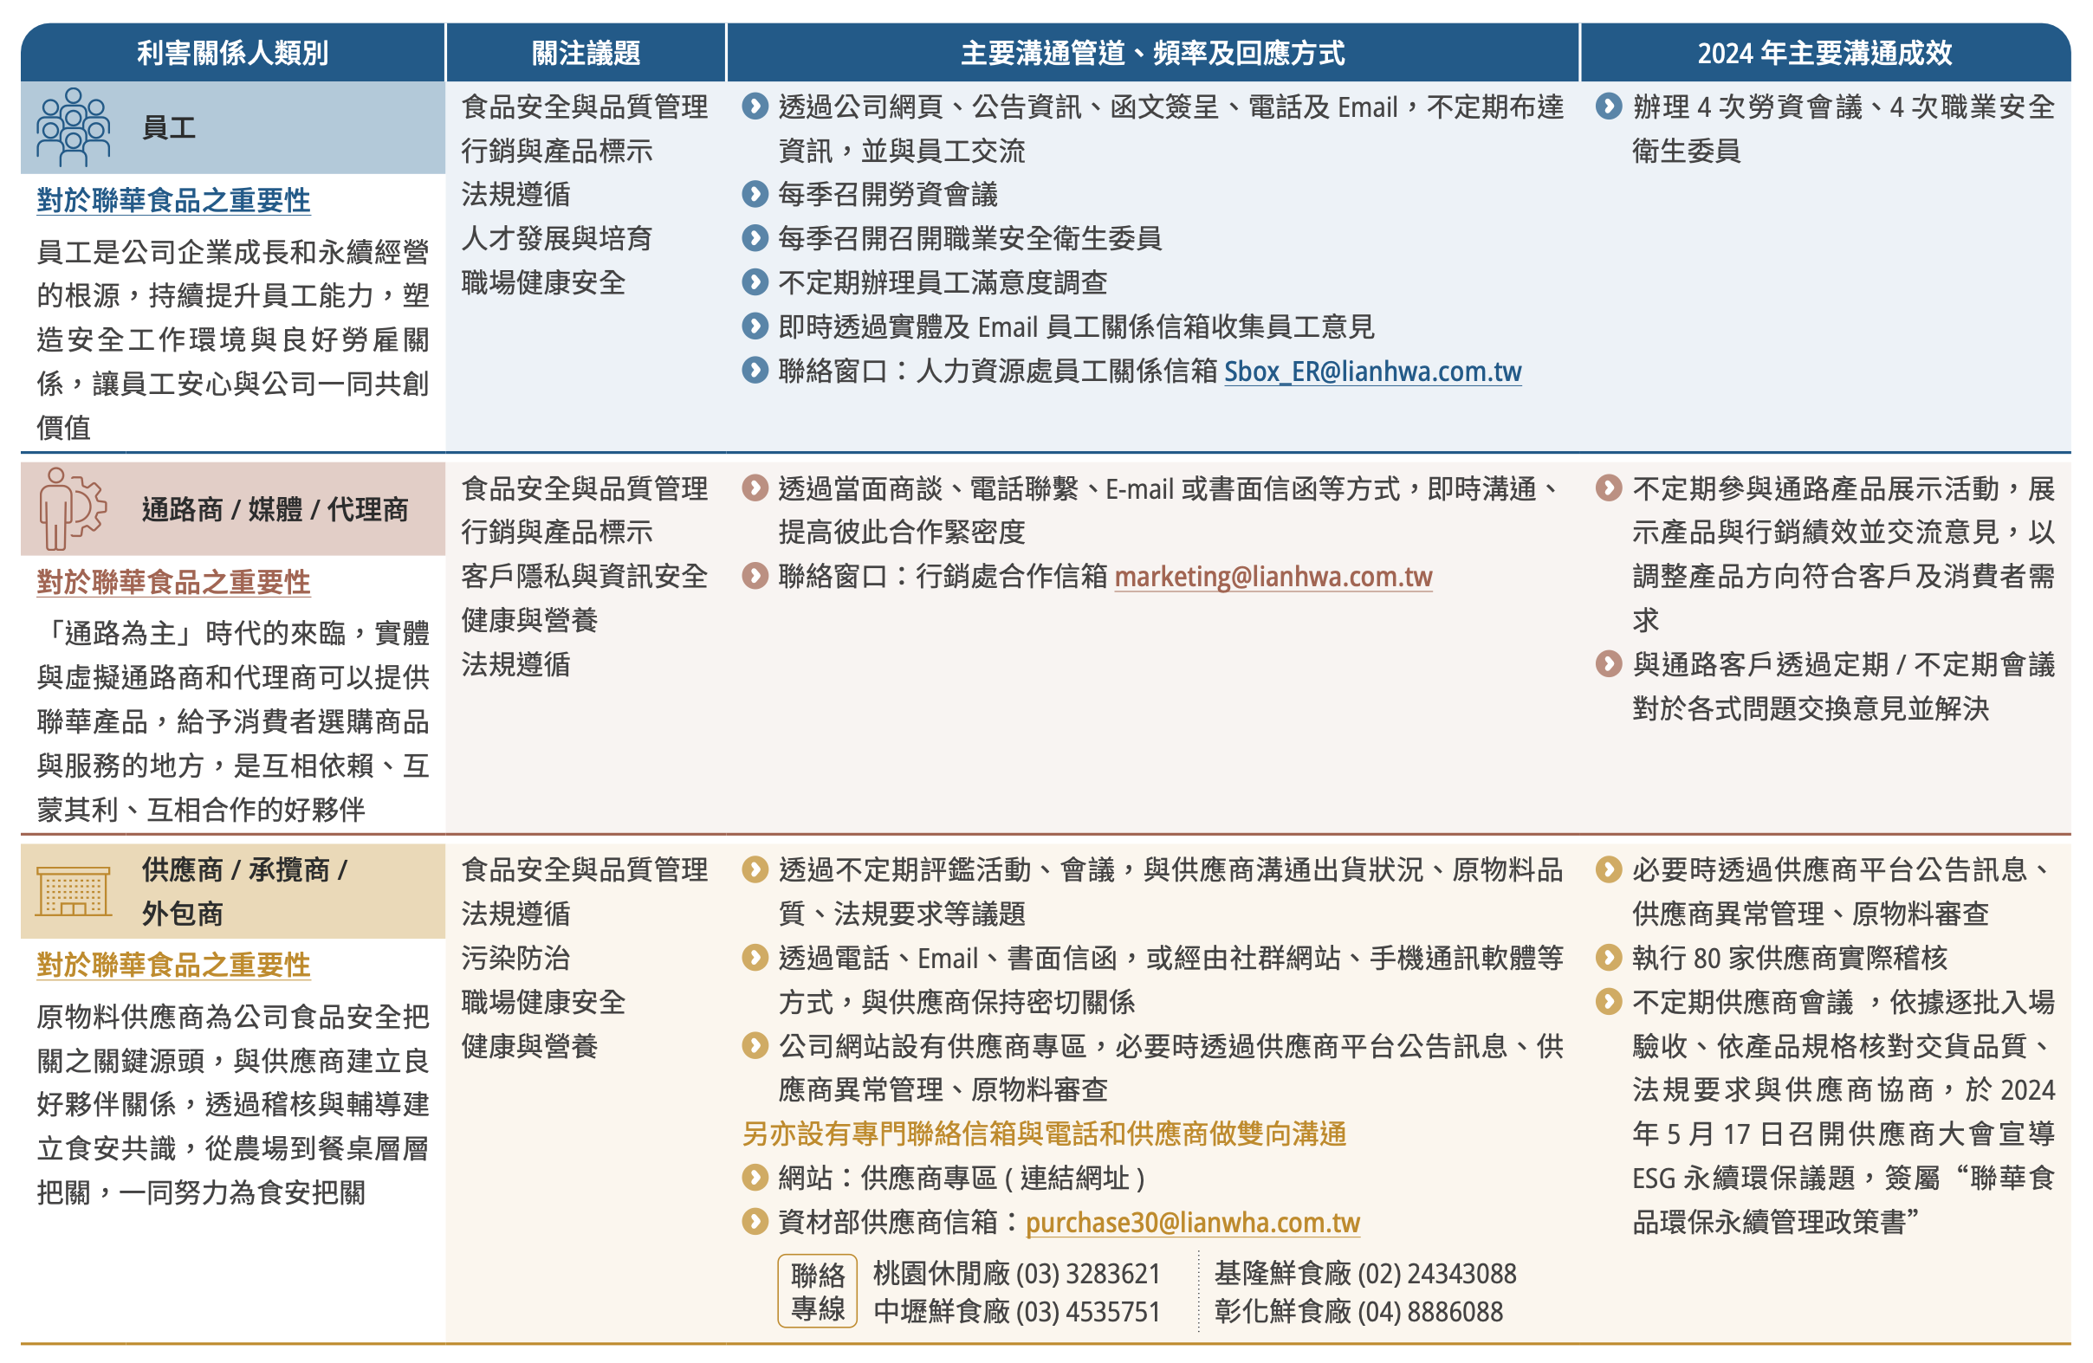Click bullet arrow before 聯絡窗口:行銷處合作信箱
The height and width of the screenshot is (1363, 2093).
click(x=755, y=577)
